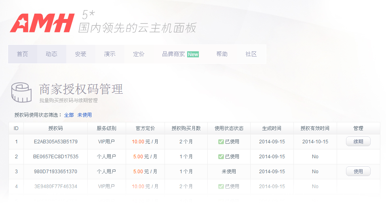Click the 授权码 column header

55,128
